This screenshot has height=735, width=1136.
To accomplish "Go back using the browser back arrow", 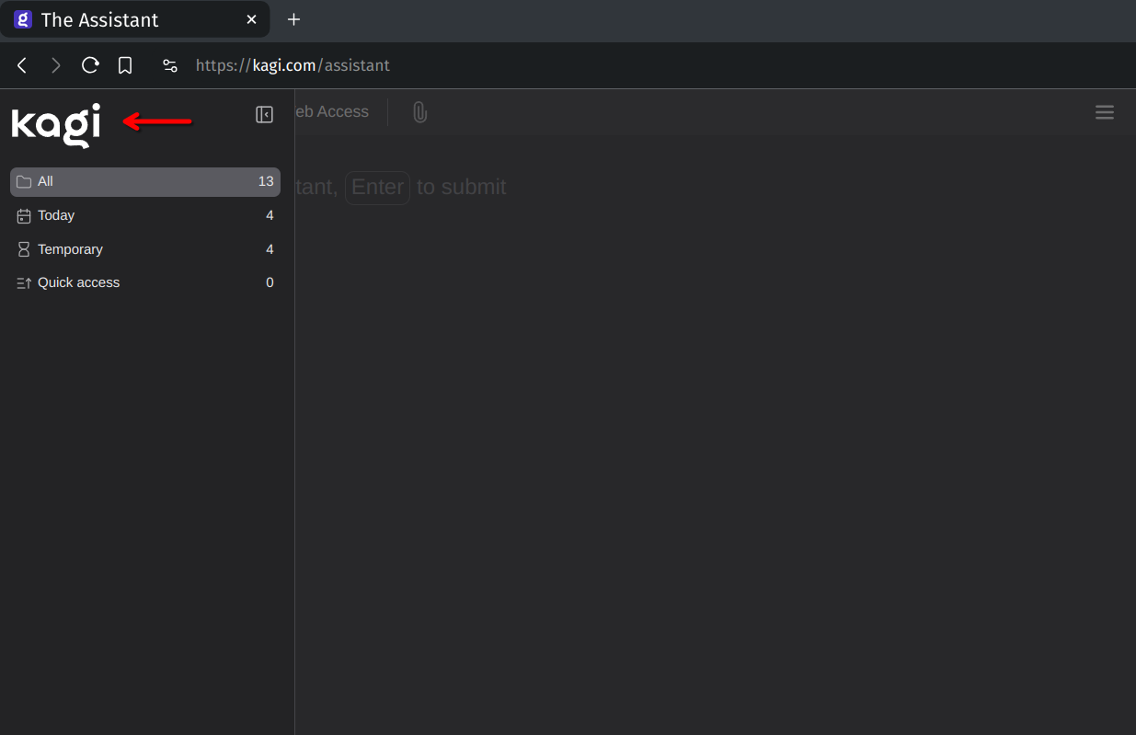I will pyautogui.click(x=22, y=65).
